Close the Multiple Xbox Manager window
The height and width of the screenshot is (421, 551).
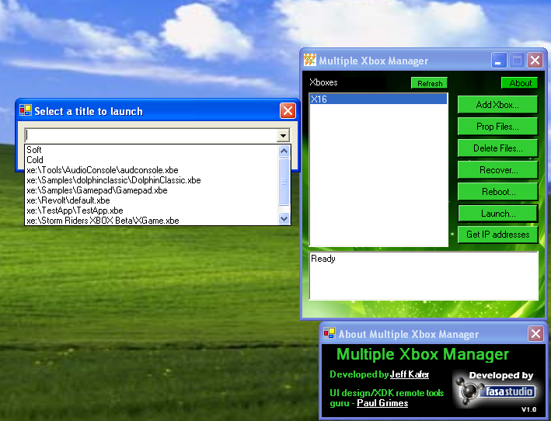535,61
